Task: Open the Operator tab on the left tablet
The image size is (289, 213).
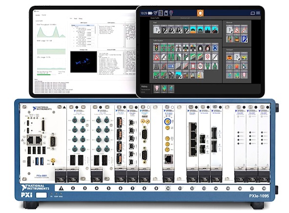Action: (x=38, y=15)
